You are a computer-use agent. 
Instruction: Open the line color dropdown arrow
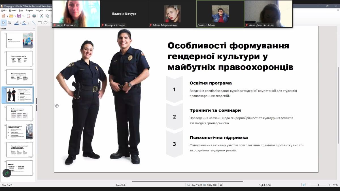[x=20, y=23]
